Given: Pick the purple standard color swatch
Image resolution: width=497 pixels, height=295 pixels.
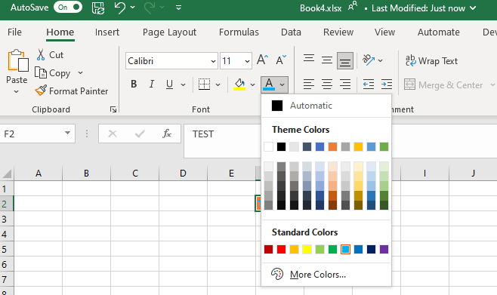Looking at the screenshot, I should tap(384, 250).
